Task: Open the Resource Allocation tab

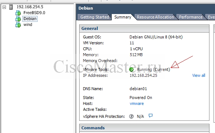Action: click(155, 17)
